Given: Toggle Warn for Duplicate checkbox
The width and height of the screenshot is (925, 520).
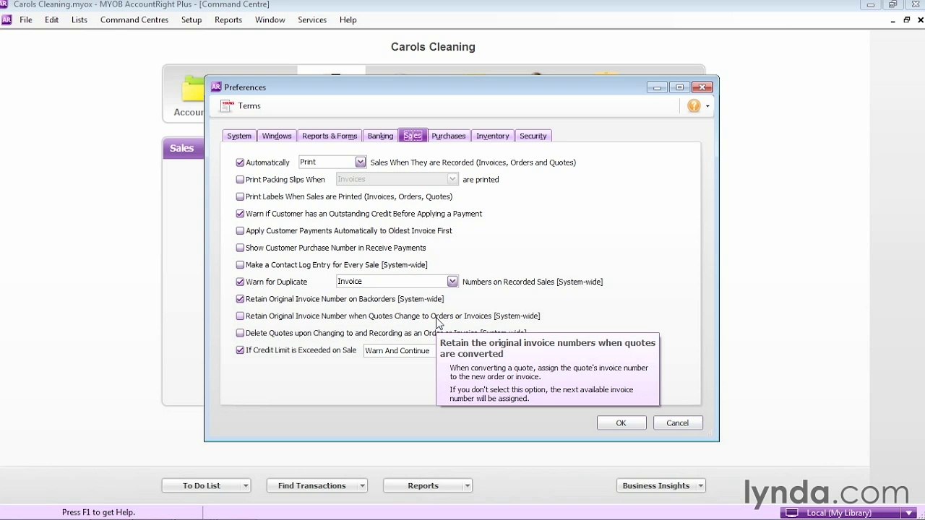Looking at the screenshot, I should pos(240,282).
